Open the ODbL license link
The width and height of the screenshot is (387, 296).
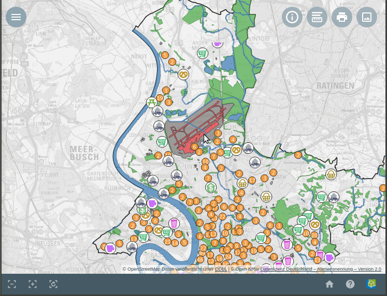click(x=221, y=269)
